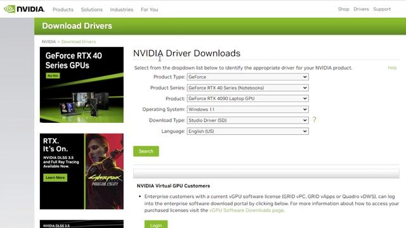Click the Operating System label

tap(164, 110)
